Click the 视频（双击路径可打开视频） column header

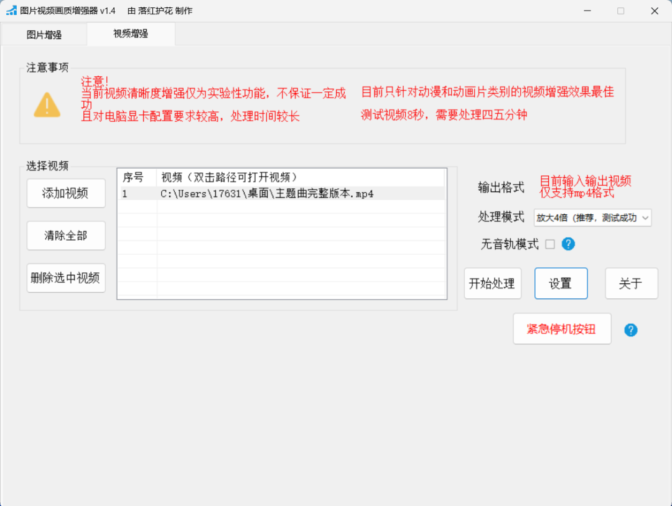(x=300, y=177)
